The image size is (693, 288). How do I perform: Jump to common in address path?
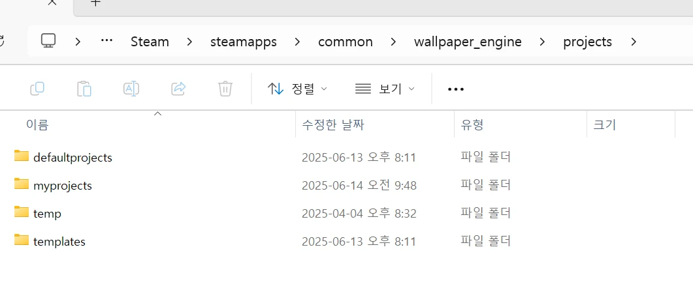pyautogui.click(x=345, y=42)
